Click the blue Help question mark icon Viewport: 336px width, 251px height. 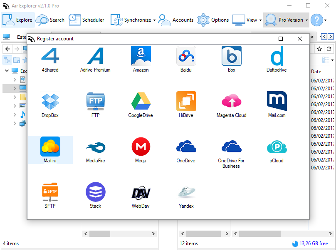pos(316,20)
